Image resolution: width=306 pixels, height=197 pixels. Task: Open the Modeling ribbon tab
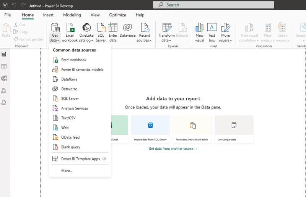click(72, 15)
